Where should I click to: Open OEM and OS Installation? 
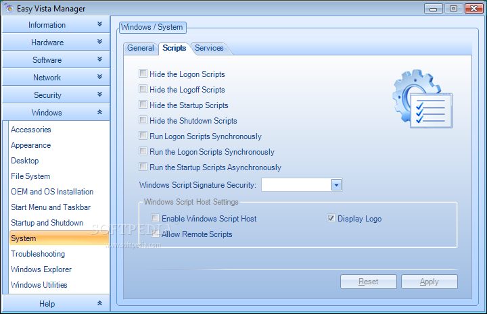[x=52, y=192]
